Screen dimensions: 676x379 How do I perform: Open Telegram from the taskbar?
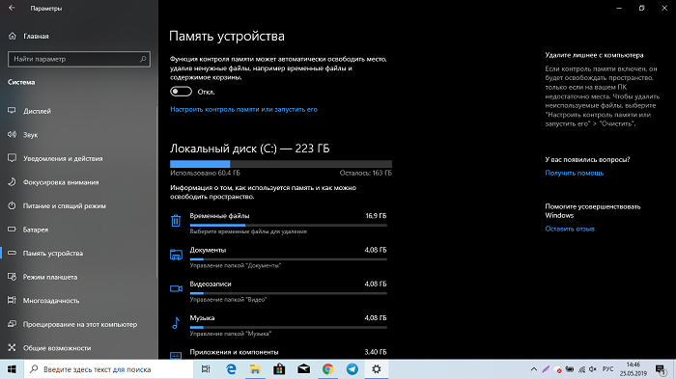pos(352,369)
